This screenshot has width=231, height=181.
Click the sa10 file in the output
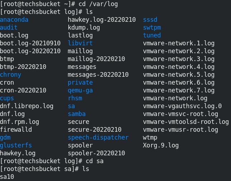click(7, 177)
